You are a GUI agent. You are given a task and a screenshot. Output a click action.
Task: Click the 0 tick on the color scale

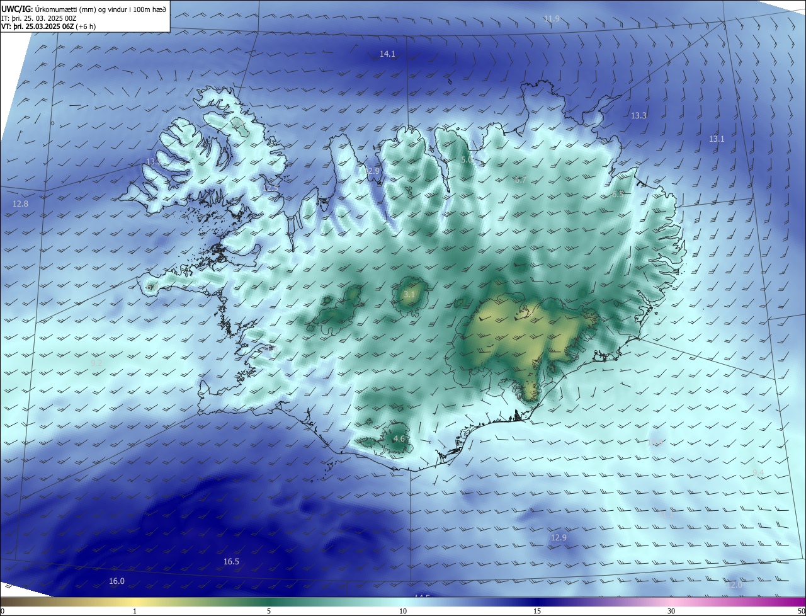[x=3, y=611]
